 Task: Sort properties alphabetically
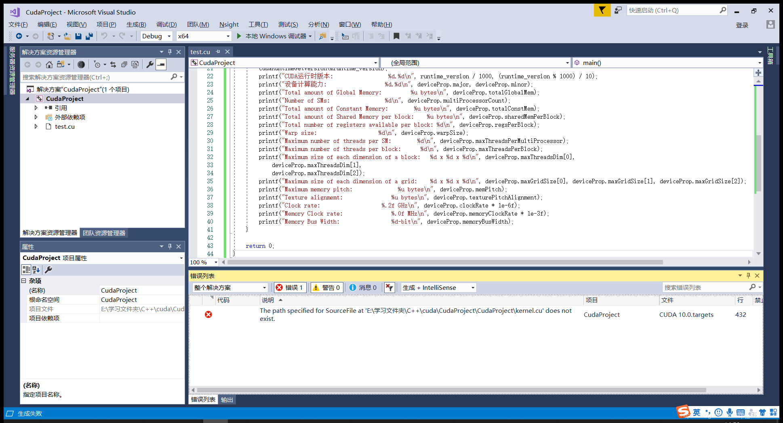[x=36, y=270]
